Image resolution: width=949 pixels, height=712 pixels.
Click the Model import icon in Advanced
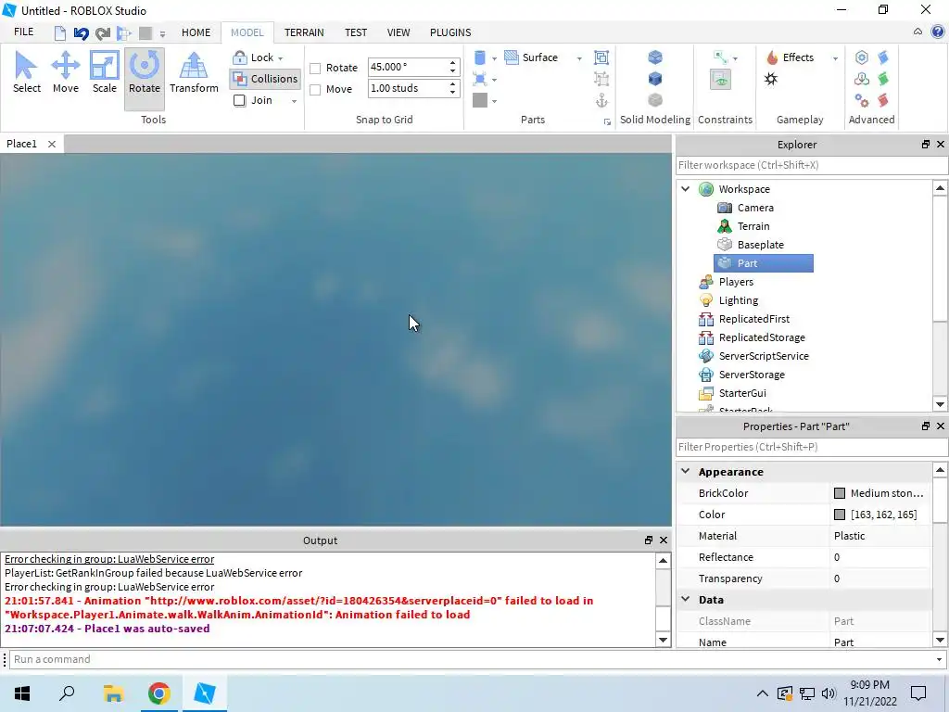click(x=861, y=79)
